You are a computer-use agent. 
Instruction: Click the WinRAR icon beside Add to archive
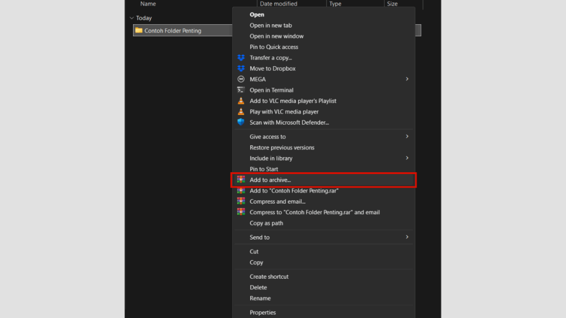coord(241,179)
